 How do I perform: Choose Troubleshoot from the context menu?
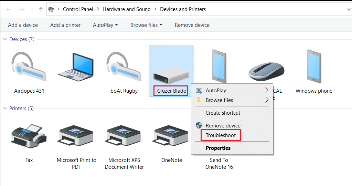(x=221, y=135)
